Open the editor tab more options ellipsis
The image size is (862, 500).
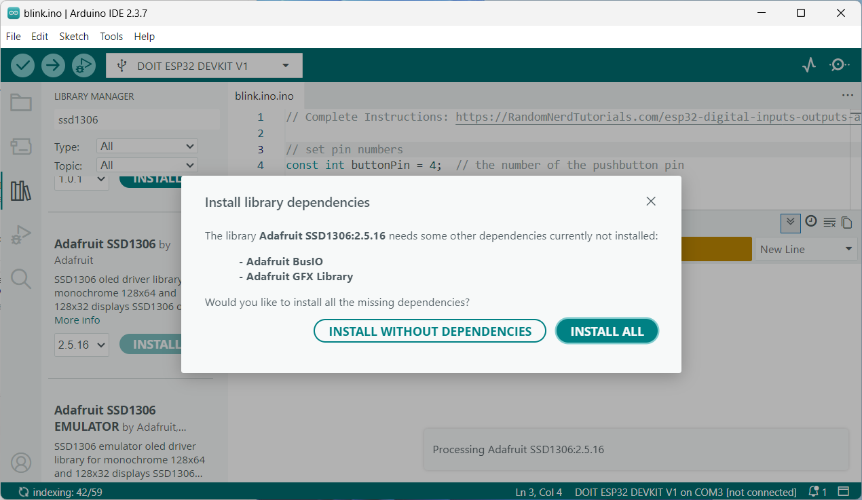(847, 96)
